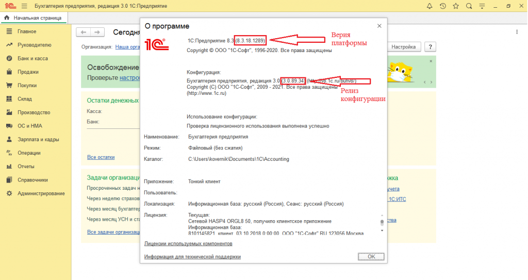Open the history clock icon
The image size is (528, 280).
click(x=442, y=6)
